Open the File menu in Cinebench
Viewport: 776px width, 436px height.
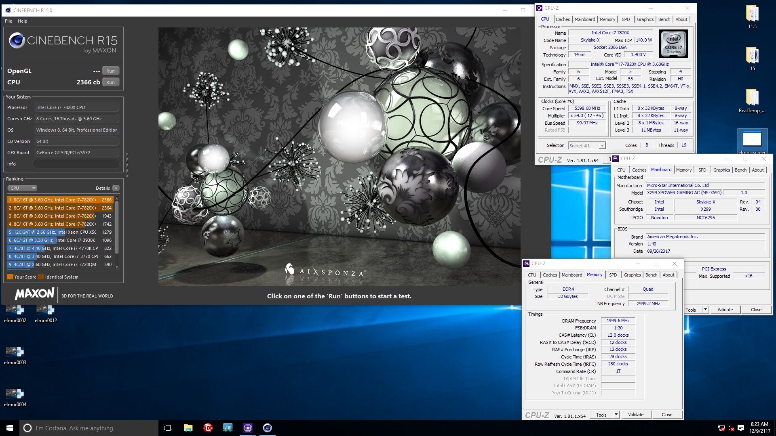tap(8, 21)
